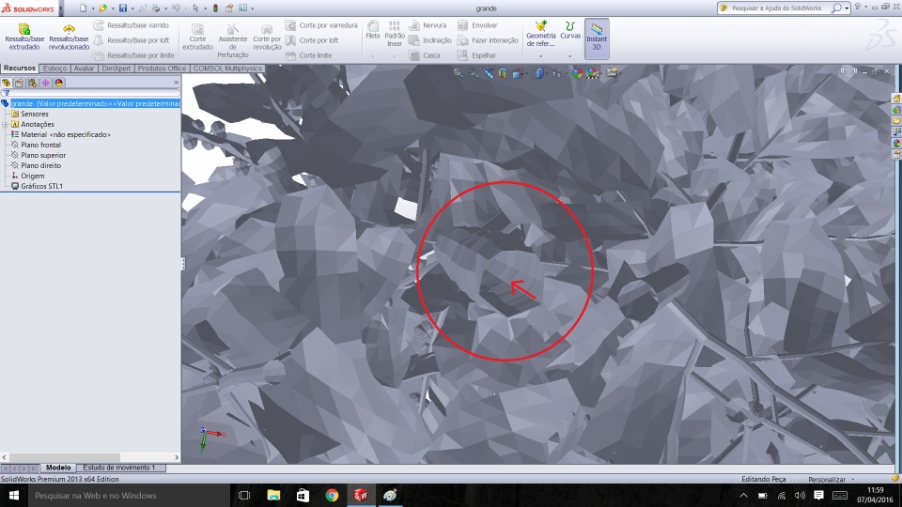This screenshot has width=902, height=507.
Task: Click the Apply scene icon
Action: (x=593, y=73)
